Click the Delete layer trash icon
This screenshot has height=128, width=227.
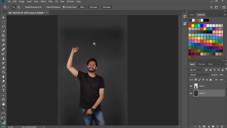pos(222,127)
